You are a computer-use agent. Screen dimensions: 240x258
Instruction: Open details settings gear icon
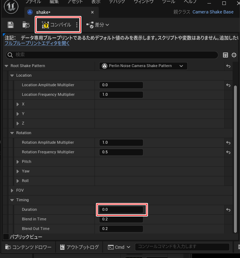(x=234, y=55)
